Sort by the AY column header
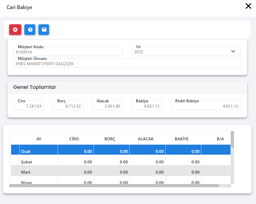Screen dimensions: 256x204 [39, 139]
